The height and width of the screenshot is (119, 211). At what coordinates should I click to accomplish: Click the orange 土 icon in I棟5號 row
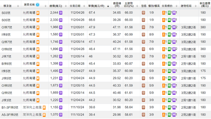(164, 71)
